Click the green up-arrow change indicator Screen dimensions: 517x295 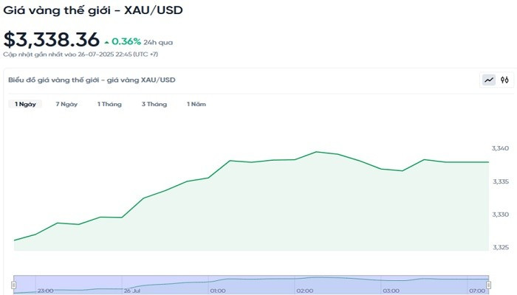pos(107,41)
